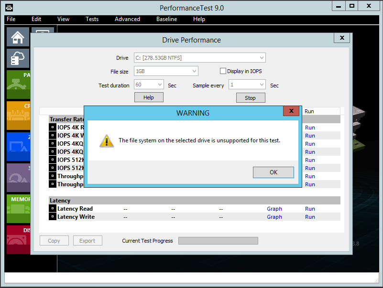Click Run link in last Throughput row
Viewport: 383px width, 288px height.
pyautogui.click(x=310, y=184)
